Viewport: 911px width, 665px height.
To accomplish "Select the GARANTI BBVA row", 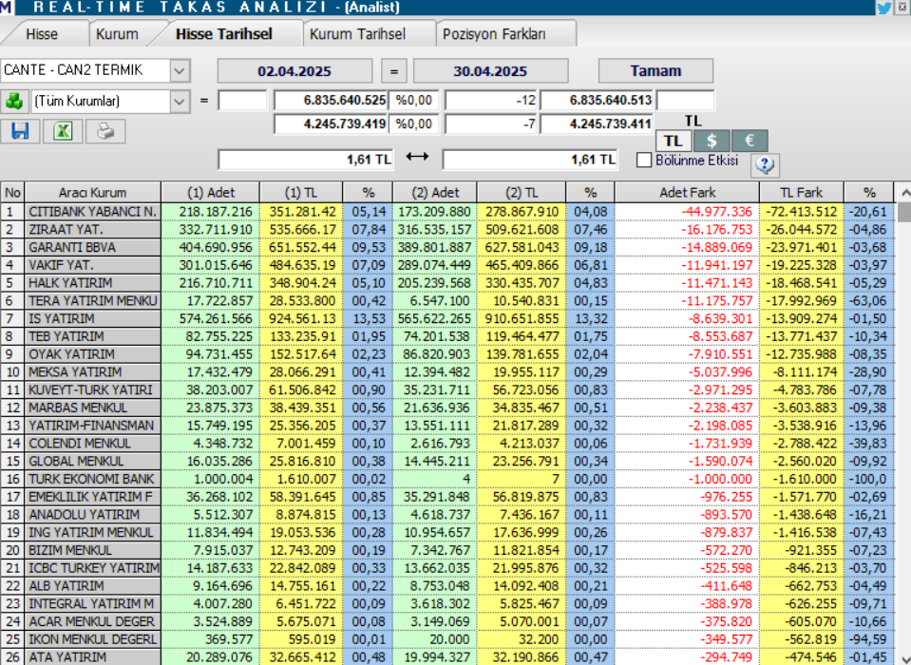I will click(447, 247).
